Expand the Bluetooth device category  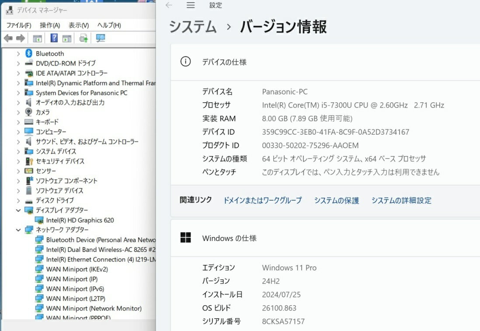[18, 53]
